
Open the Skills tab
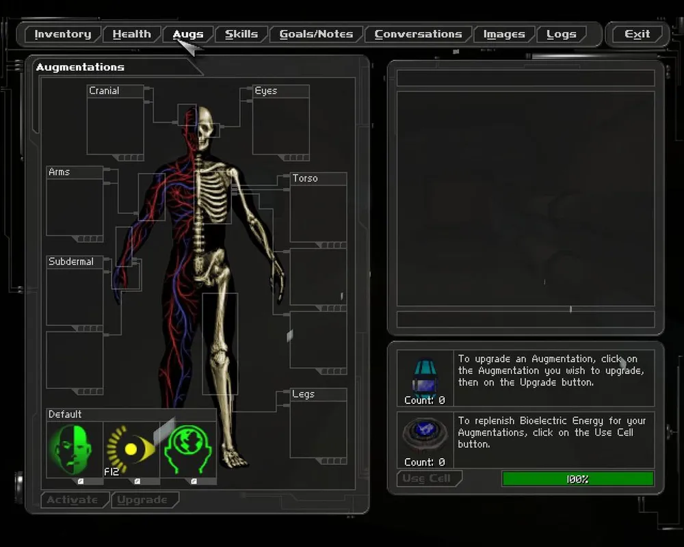point(241,34)
